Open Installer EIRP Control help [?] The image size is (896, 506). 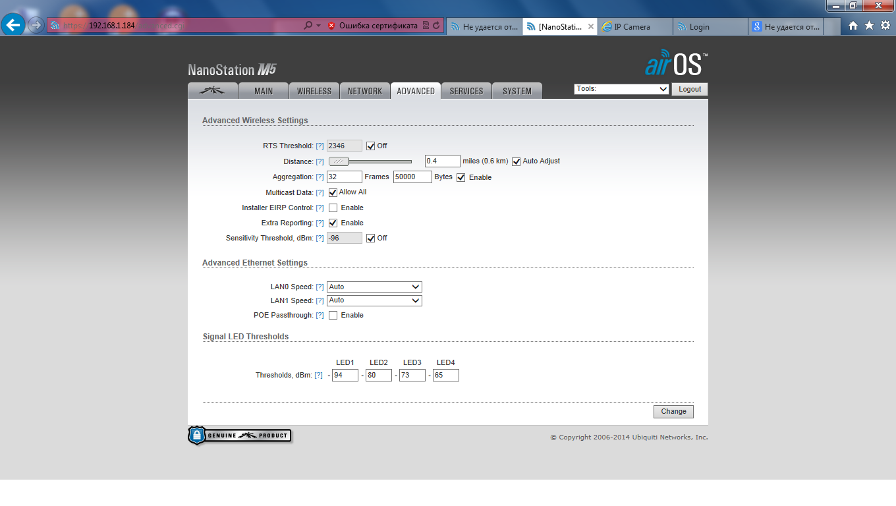click(x=320, y=208)
